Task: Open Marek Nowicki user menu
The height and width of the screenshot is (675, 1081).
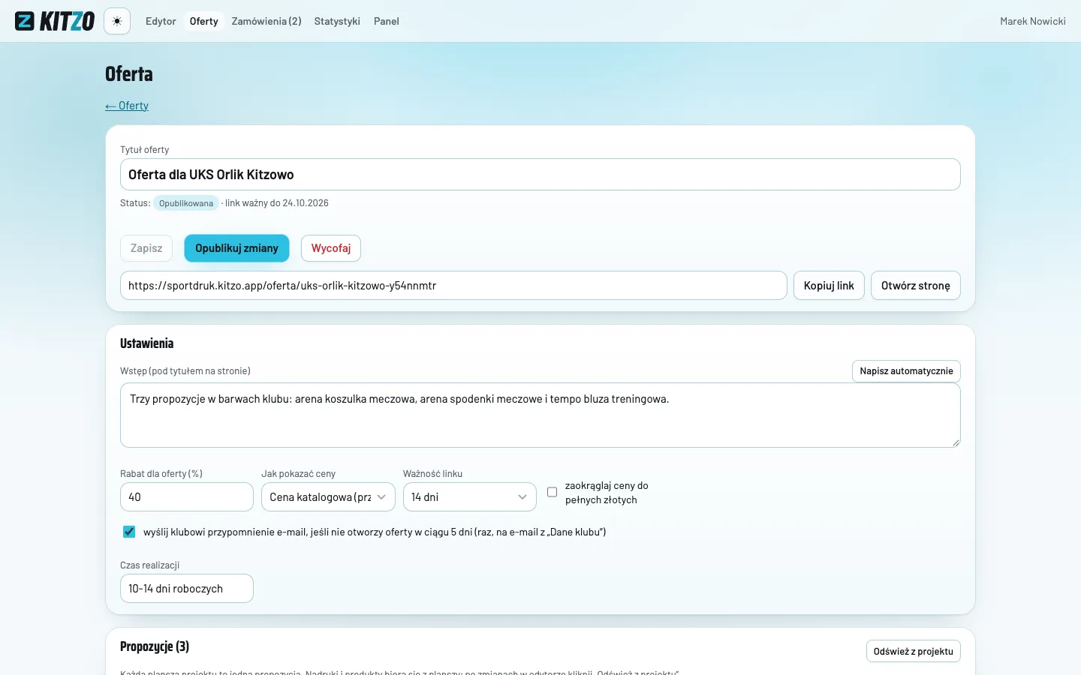Action: (x=1033, y=21)
